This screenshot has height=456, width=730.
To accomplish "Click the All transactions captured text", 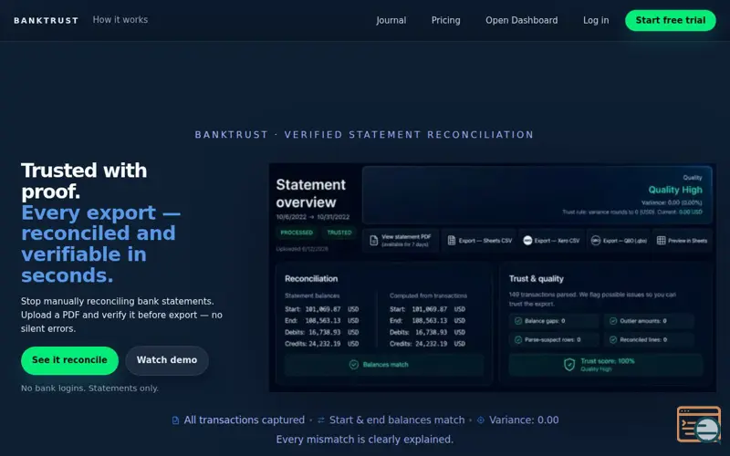I will [x=244, y=420].
